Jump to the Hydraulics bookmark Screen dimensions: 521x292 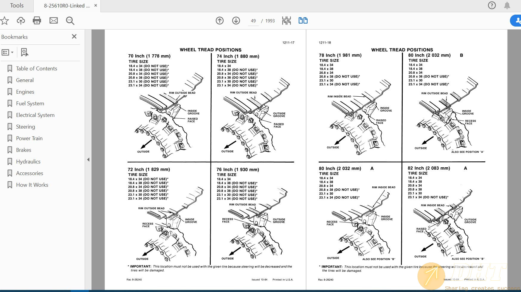click(28, 162)
